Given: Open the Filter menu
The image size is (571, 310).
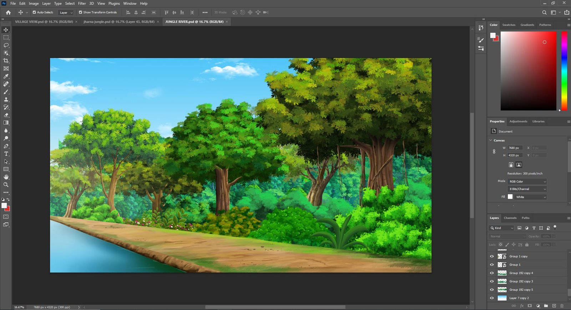Looking at the screenshot, I should pos(82,4).
